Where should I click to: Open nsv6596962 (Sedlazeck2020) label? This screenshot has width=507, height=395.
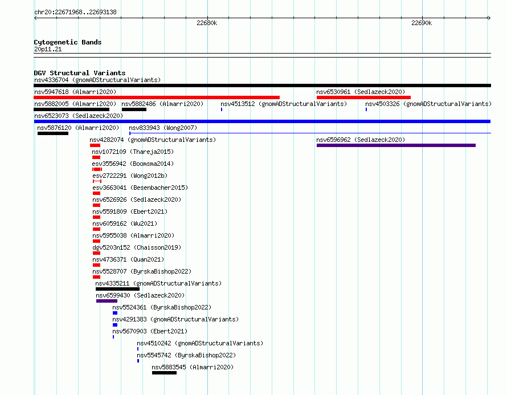click(361, 140)
